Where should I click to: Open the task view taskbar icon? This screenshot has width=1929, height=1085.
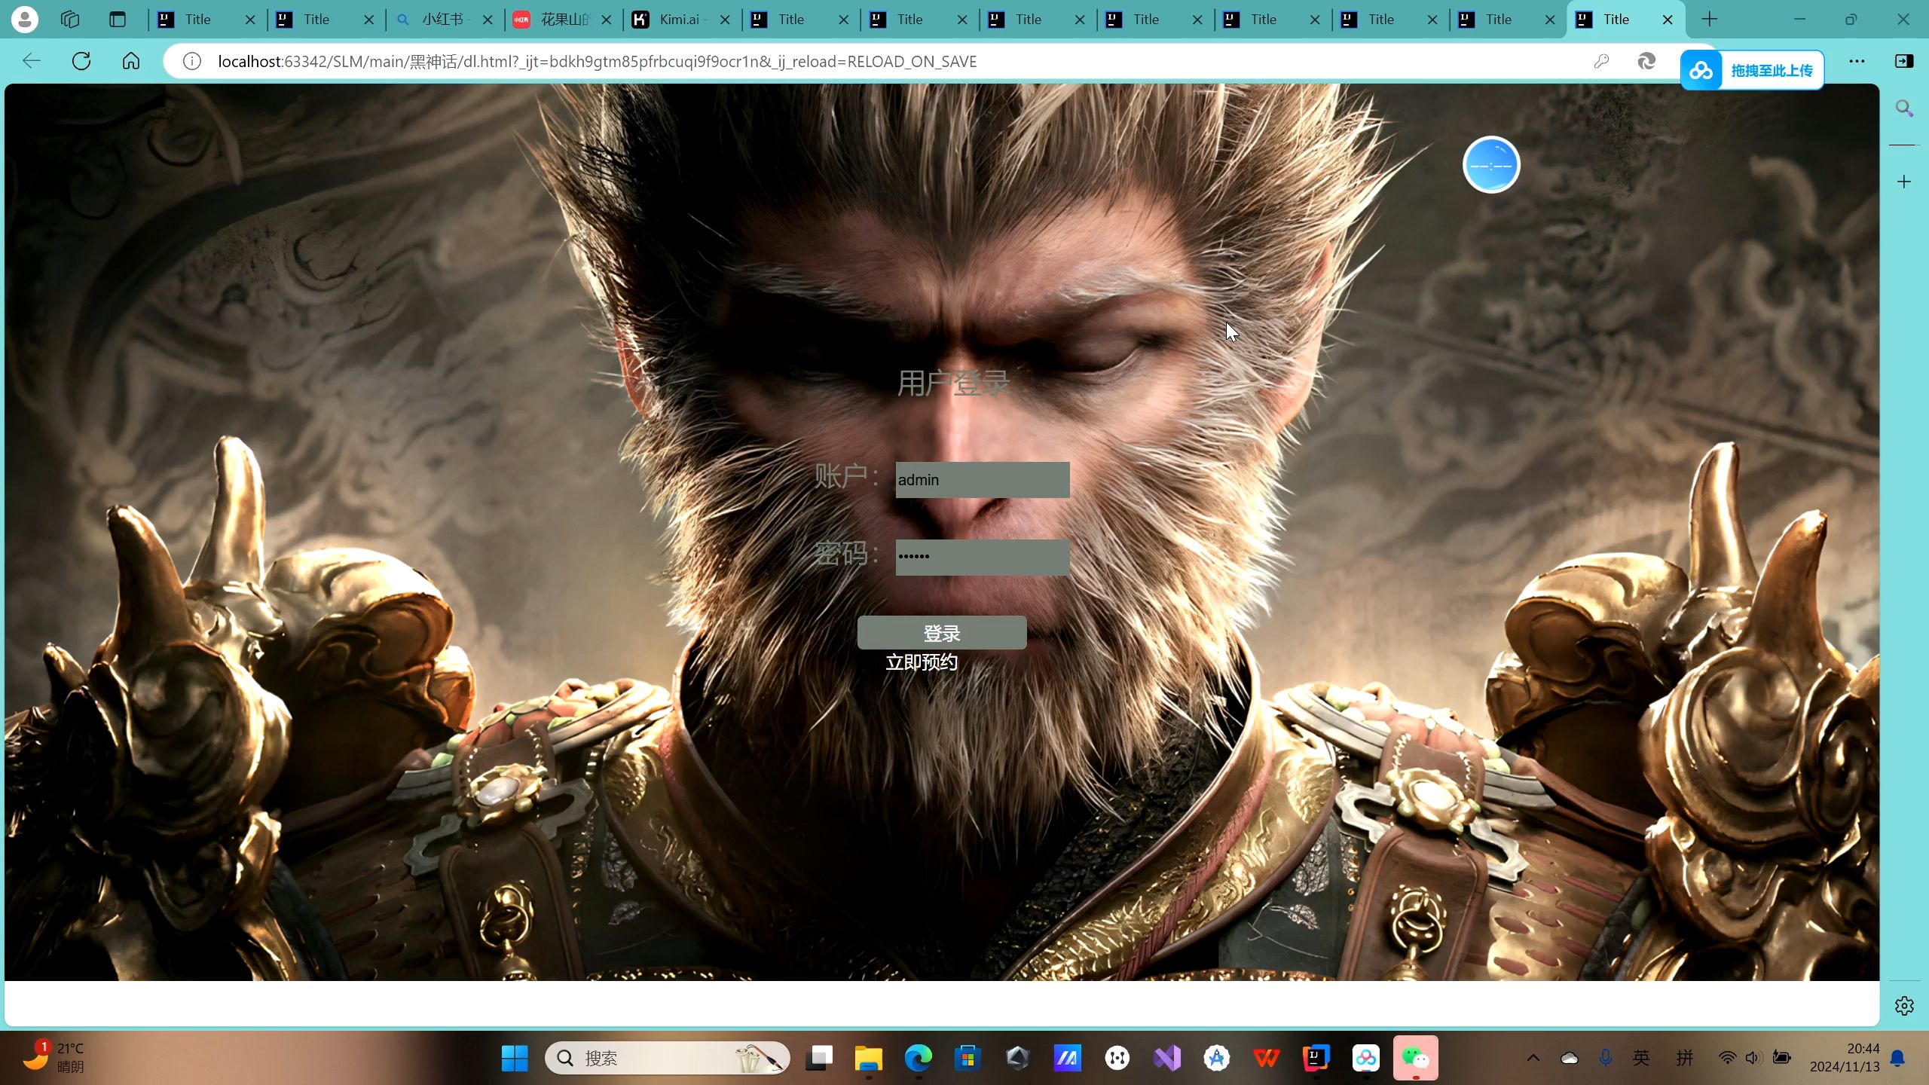pyautogui.click(x=819, y=1058)
